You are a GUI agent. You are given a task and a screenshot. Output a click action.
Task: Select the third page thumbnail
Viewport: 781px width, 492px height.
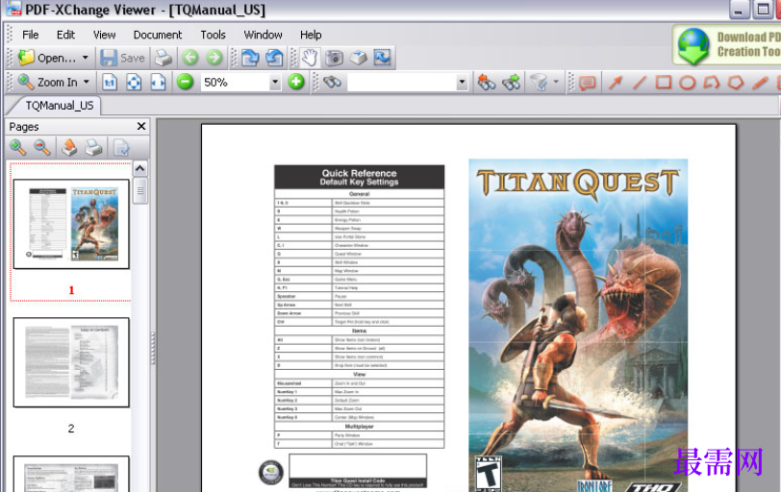(x=71, y=474)
